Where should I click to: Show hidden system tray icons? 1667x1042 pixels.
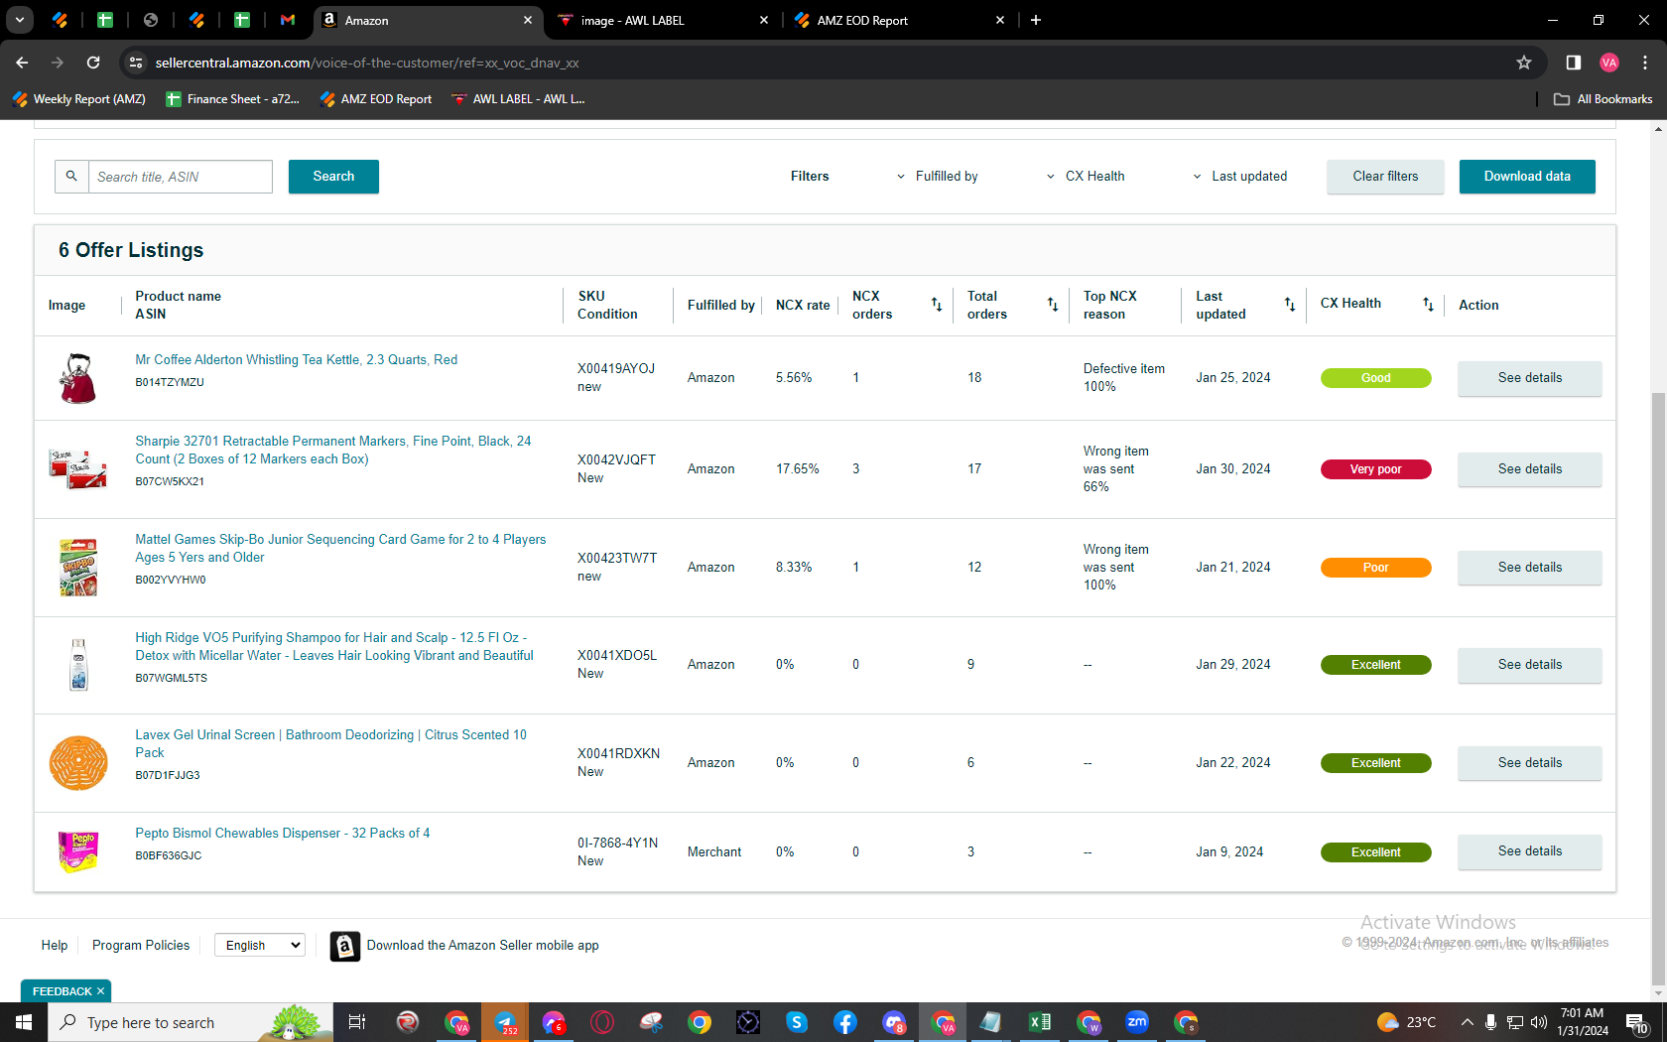click(1467, 1022)
